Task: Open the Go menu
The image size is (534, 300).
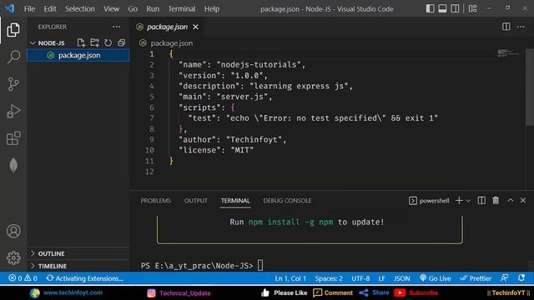Action: (x=133, y=9)
